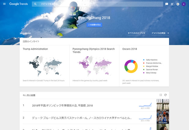189x130 pixels.
Task: Open the hamburger main menu
Action: pos(4,4)
